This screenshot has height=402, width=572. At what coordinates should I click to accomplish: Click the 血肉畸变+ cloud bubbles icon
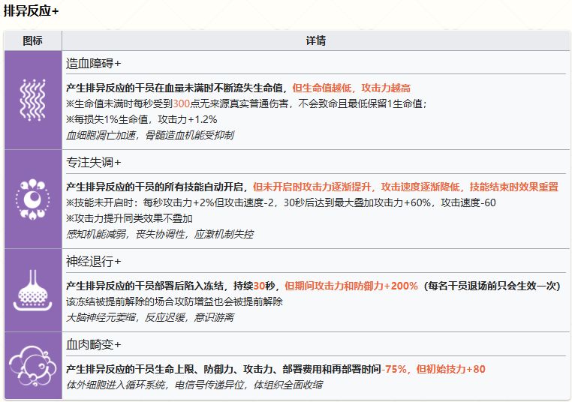coord(33,365)
